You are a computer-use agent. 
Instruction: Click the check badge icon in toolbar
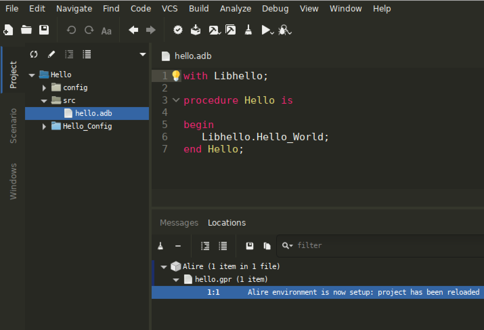[x=178, y=30]
